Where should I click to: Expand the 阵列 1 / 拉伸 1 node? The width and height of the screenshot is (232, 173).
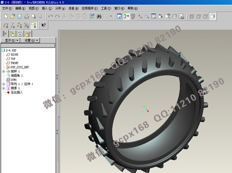pyautogui.click(x=3, y=84)
